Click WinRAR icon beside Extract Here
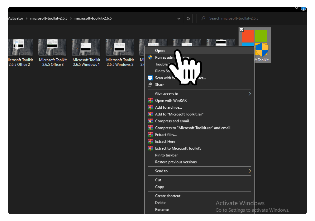This screenshot has width=315, height=221. coord(150,141)
